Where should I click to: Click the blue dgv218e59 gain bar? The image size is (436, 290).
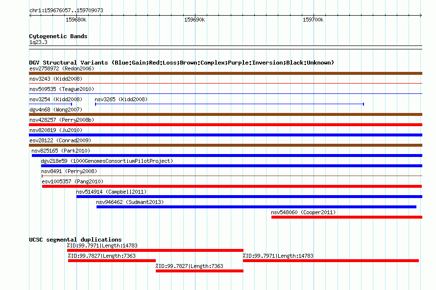pyautogui.click(x=232, y=166)
